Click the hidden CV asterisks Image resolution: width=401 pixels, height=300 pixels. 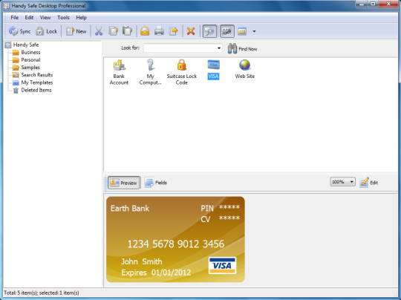[x=229, y=218]
